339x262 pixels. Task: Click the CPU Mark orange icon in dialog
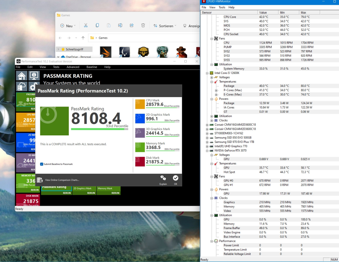(x=140, y=104)
